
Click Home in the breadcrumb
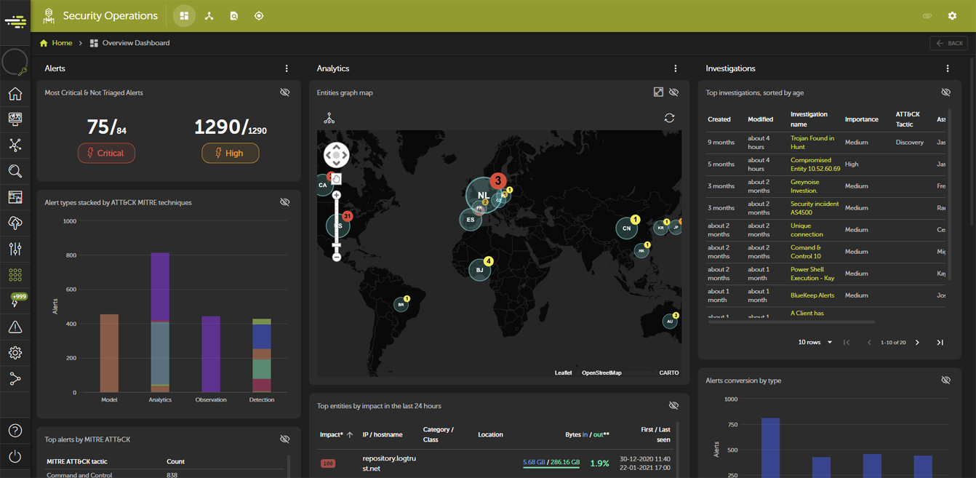click(62, 43)
